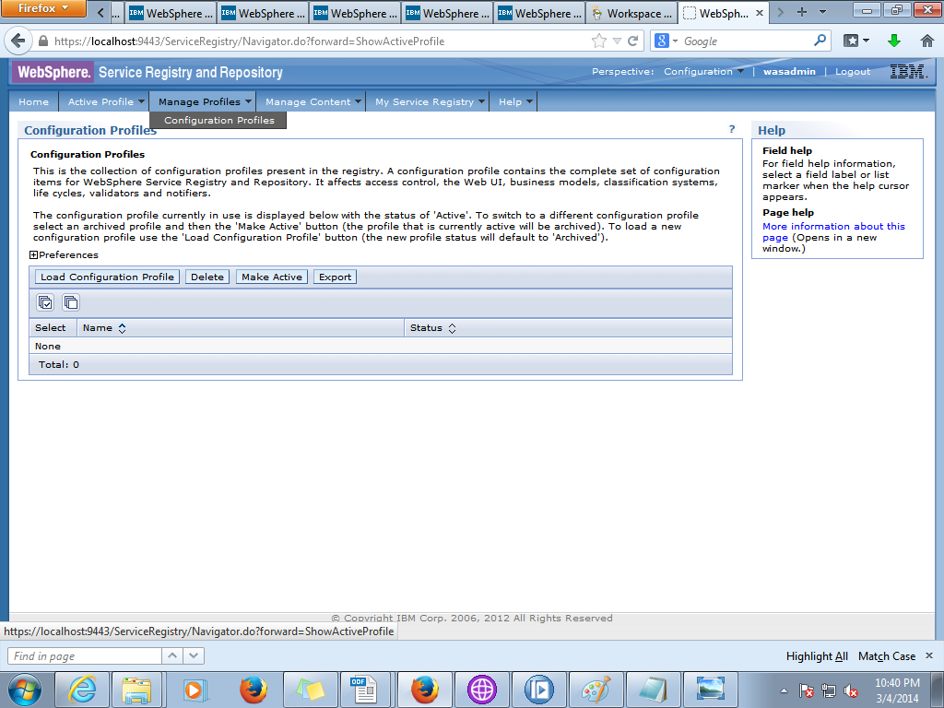Open Windows Explorer folder on taskbar
Image resolution: width=944 pixels, height=708 pixels.
[x=136, y=690]
